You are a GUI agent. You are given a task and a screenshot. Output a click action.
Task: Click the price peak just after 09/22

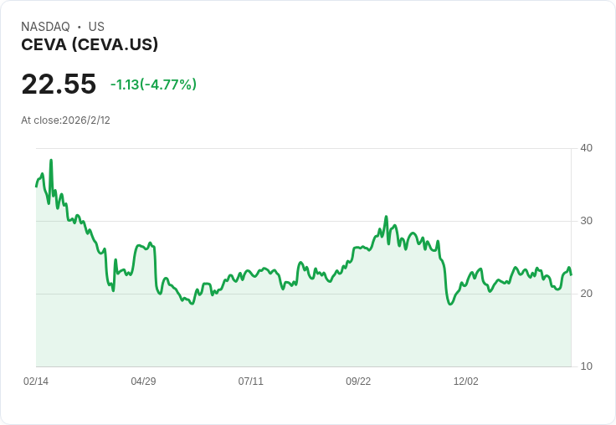(x=386, y=217)
